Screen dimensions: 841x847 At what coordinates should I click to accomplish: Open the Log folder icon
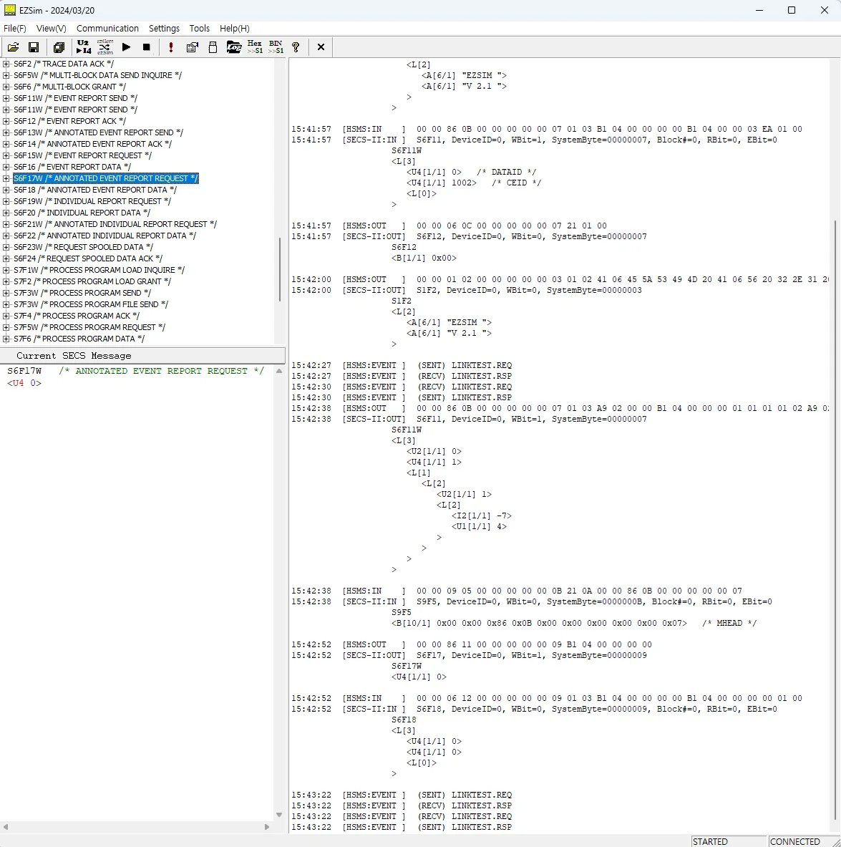tap(234, 47)
